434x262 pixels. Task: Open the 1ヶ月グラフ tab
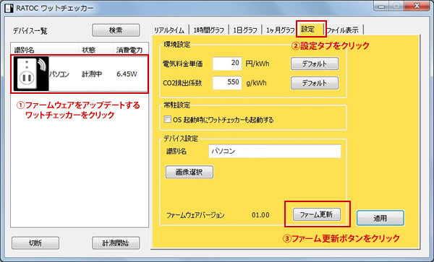pyautogui.click(x=280, y=30)
